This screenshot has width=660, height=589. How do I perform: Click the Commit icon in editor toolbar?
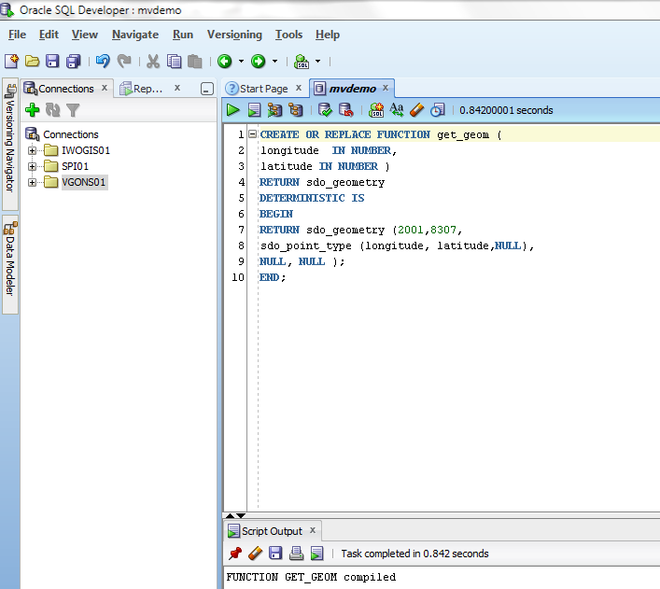coord(325,110)
